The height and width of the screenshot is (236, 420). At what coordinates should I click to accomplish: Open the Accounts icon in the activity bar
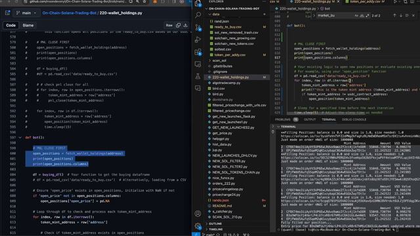coord(198,214)
